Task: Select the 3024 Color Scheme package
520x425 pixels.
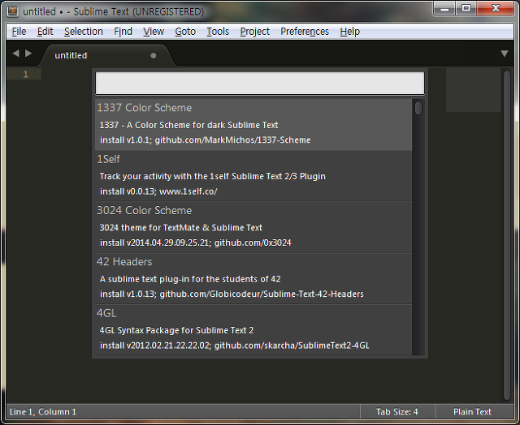Action: [x=253, y=227]
